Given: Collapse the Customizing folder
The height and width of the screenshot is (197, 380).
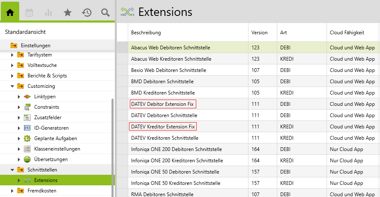Looking at the screenshot, I should pyautogui.click(x=12, y=86).
